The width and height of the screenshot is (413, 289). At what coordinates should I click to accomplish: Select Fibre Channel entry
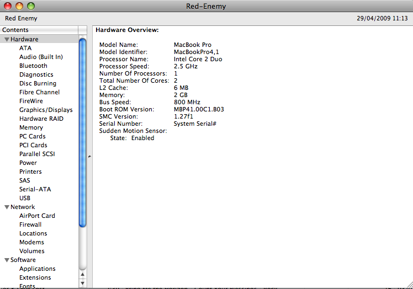pos(39,92)
